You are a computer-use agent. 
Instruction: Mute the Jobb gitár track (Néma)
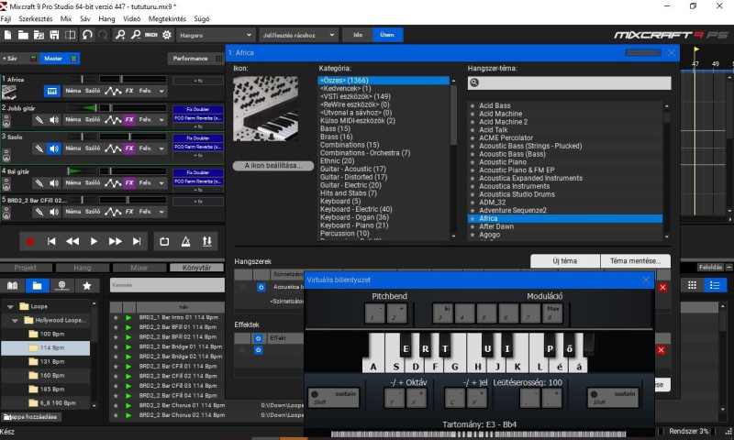pos(72,119)
